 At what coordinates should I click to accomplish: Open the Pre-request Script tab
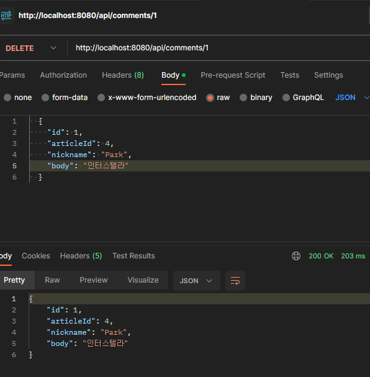pos(233,75)
